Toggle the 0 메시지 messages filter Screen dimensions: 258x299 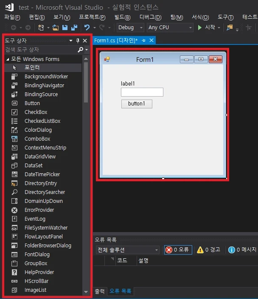click(242, 250)
